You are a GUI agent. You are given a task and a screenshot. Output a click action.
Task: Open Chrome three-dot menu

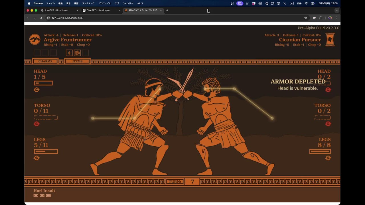coord(336,18)
